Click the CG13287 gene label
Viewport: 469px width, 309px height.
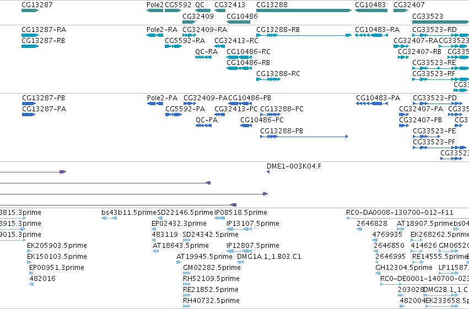[37, 5]
